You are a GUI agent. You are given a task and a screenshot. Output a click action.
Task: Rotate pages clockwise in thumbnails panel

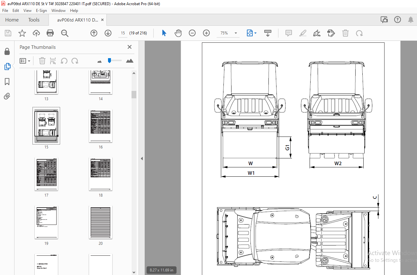(75, 61)
